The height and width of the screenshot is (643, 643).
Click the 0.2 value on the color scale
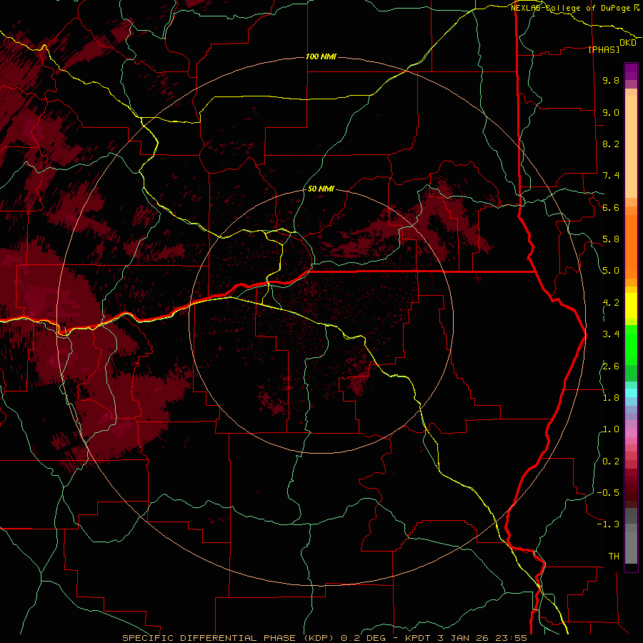tap(611, 462)
